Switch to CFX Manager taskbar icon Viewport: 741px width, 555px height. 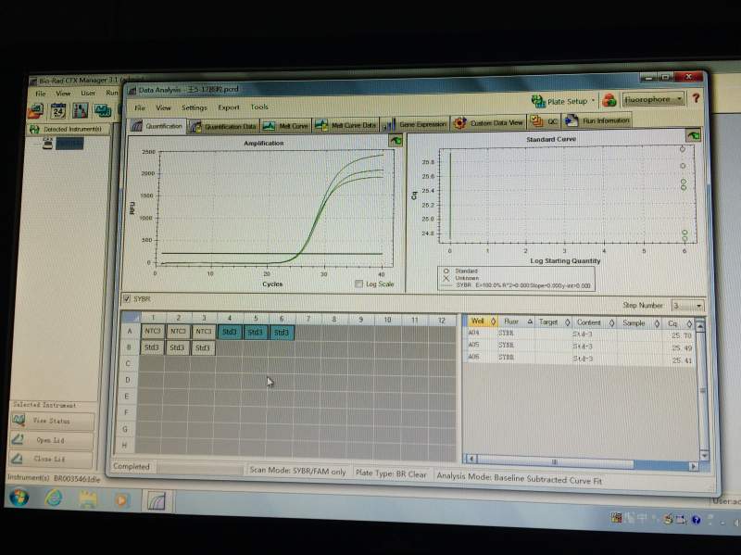156,501
